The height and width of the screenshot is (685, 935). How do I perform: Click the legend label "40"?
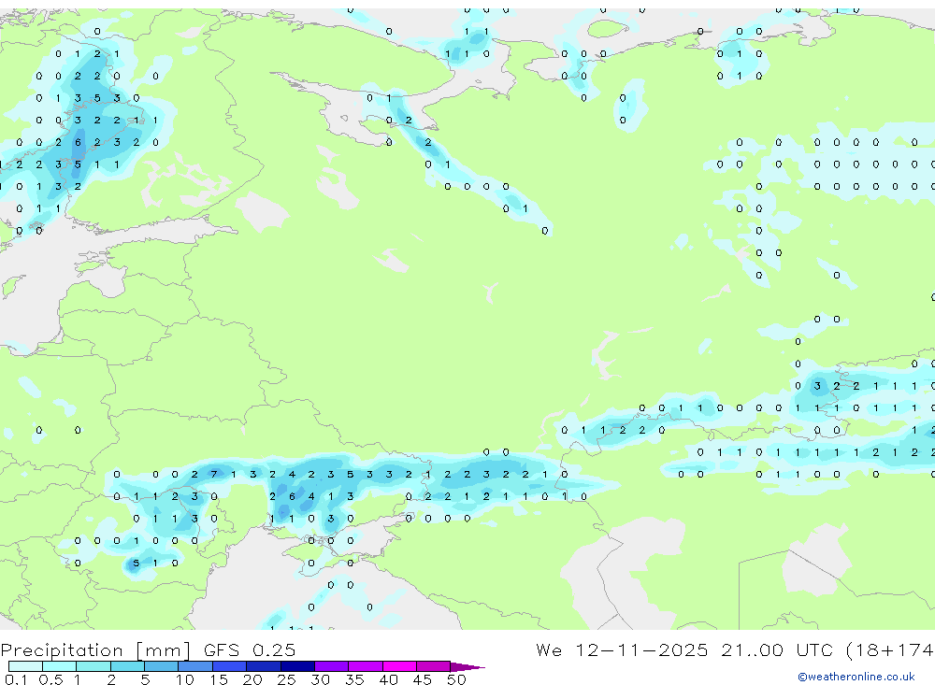(388, 679)
